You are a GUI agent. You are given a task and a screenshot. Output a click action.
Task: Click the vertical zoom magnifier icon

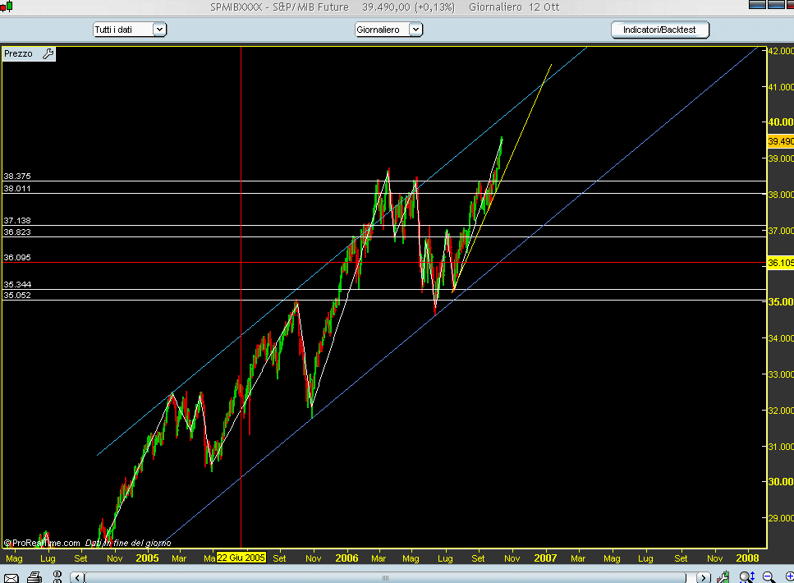[x=747, y=577]
